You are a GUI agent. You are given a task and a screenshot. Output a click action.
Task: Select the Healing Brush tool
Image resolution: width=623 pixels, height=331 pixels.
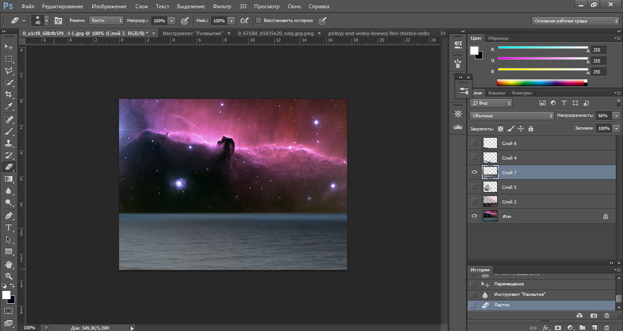pos(8,119)
